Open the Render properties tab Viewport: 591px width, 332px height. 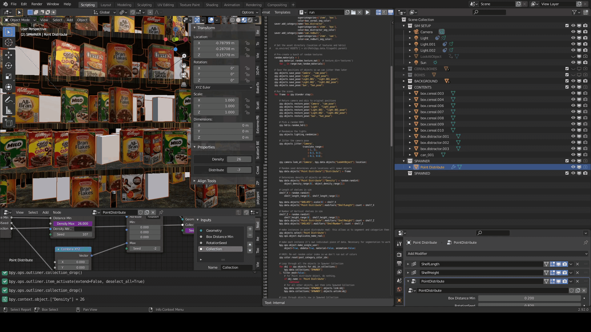pos(399,255)
